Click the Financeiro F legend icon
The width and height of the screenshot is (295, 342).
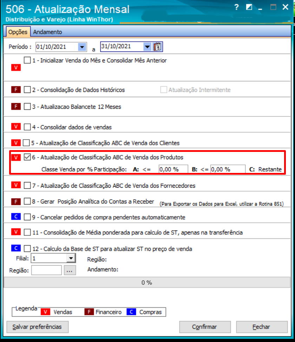[x=89, y=312]
